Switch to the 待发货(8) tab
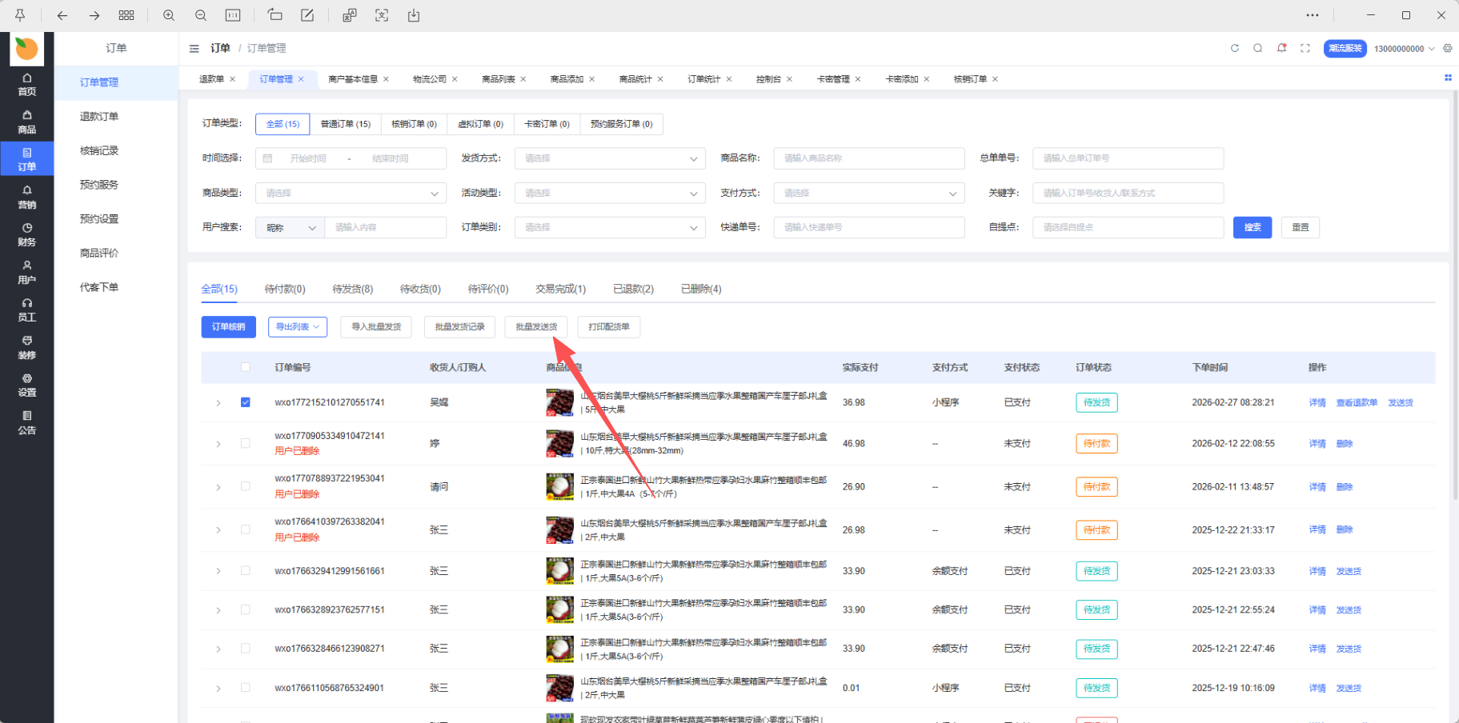 [x=352, y=289]
